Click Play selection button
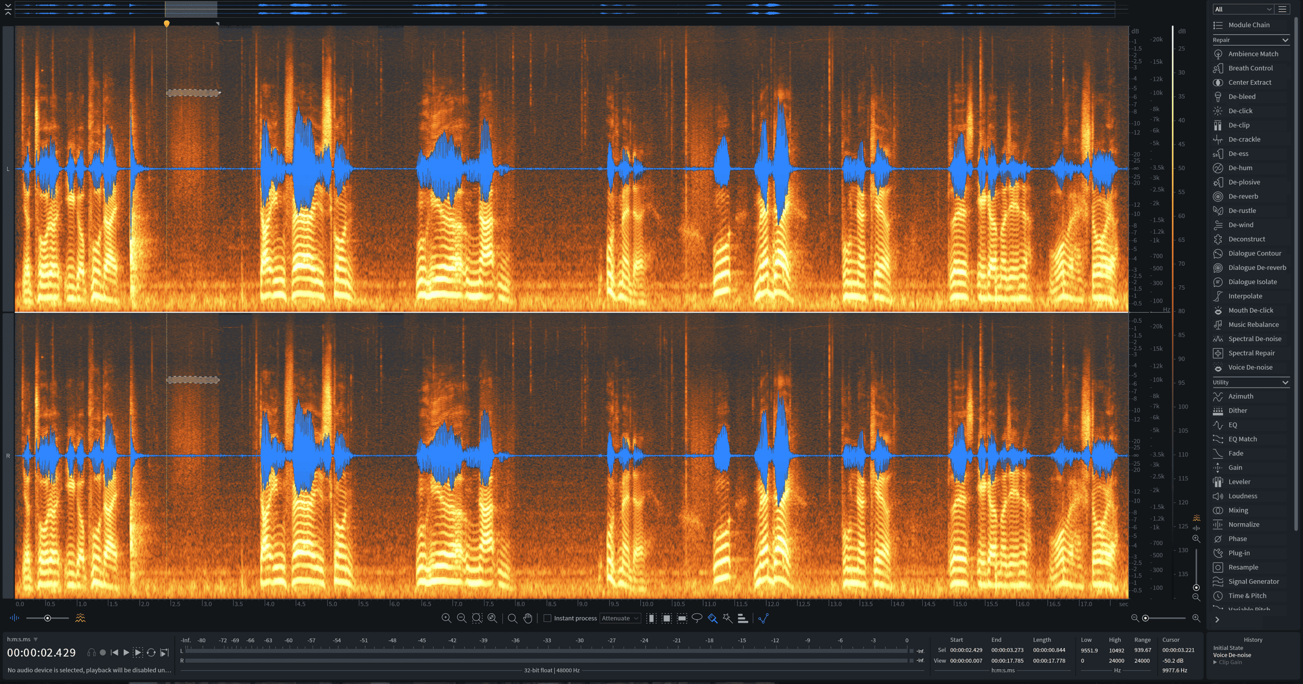This screenshot has height=684, width=1303. pos(138,653)
